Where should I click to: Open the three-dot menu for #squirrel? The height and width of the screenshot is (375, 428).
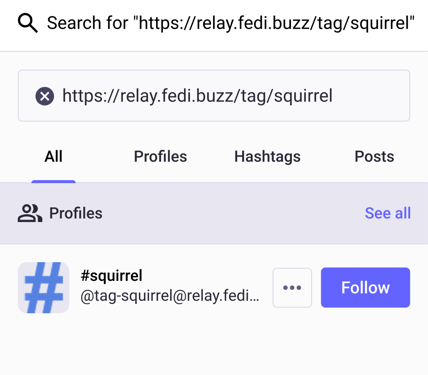tap(292, 288)
